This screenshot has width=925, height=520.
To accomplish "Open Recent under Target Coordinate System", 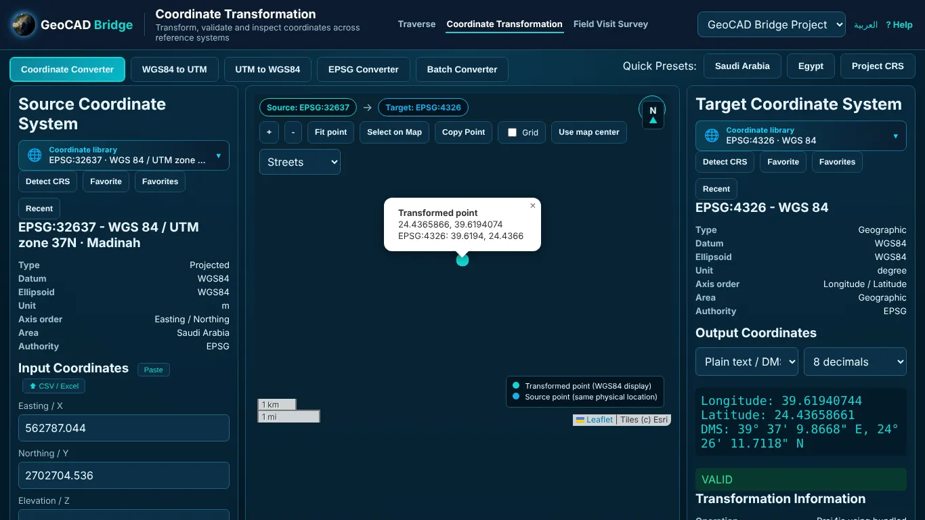I will coord(716,189).
